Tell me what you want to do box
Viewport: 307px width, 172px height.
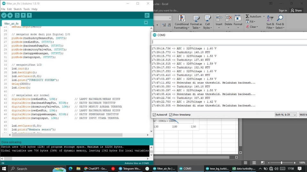click(166, 11)
